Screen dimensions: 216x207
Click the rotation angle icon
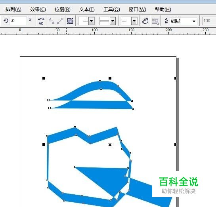(x=6, y=21)
